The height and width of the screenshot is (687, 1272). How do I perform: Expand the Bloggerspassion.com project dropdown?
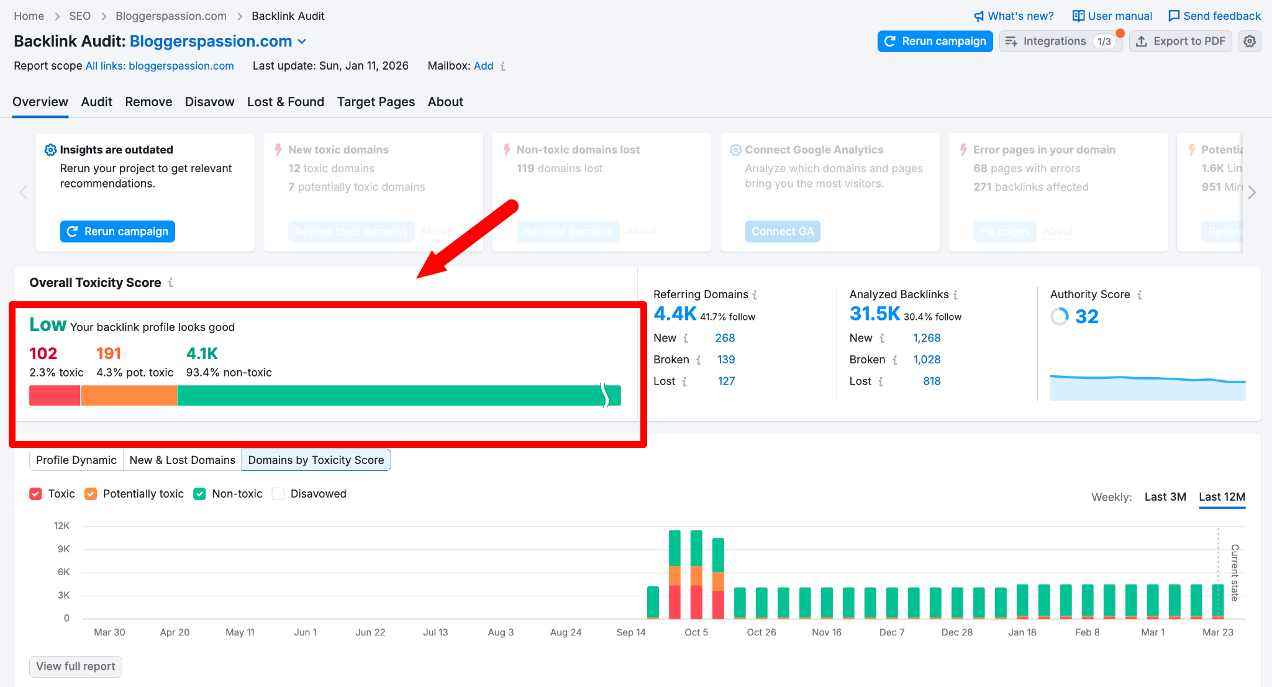pyautogui.click(x=302, y=42)
